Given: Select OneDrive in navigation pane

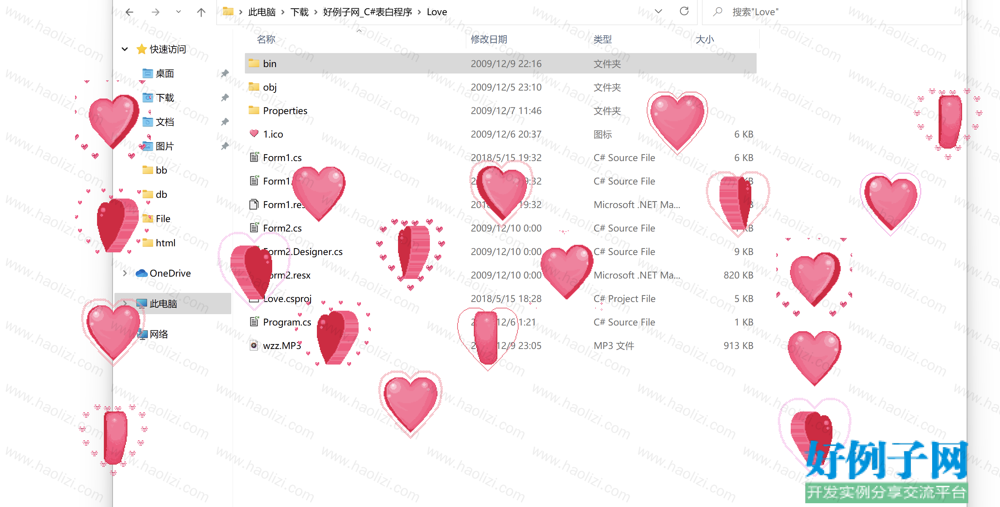Looking at the screenshot, I should click(x=170, y=273).
